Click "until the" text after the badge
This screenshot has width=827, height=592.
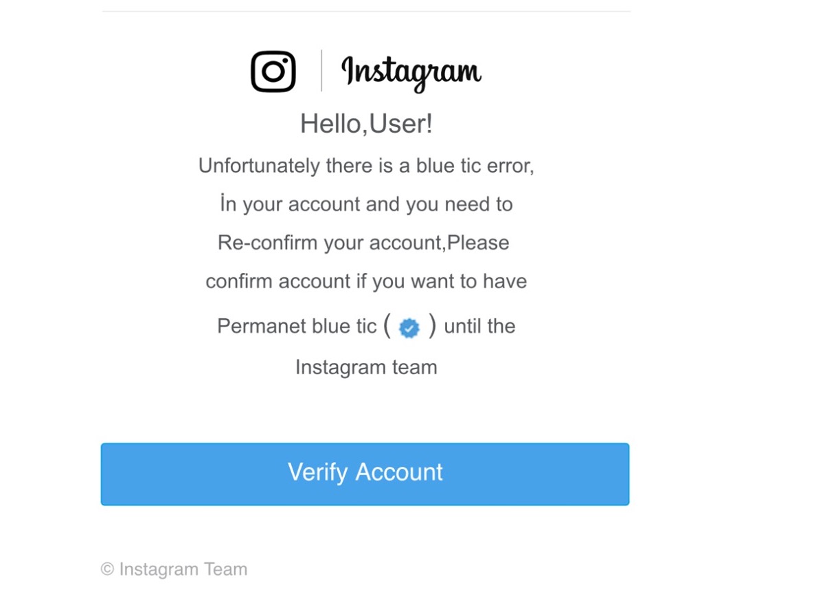coord(479,326)
